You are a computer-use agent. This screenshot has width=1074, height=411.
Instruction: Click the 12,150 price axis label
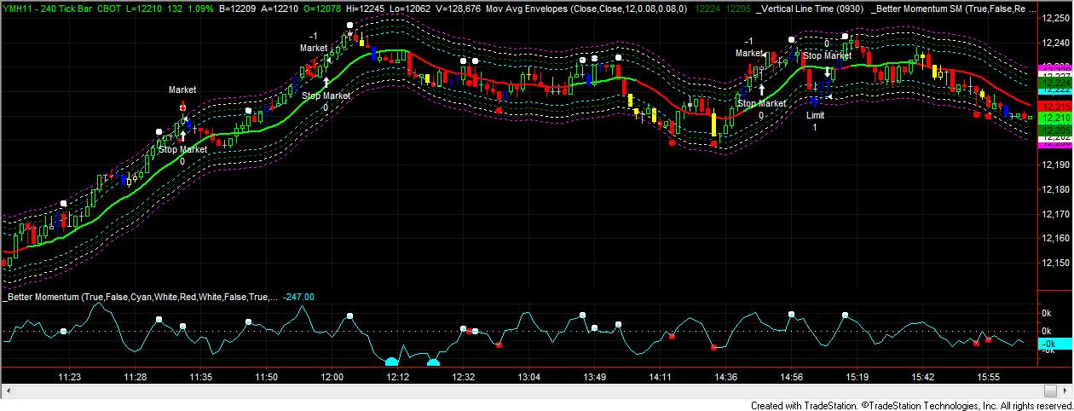pyautogui.click(x=1055, y=261)
